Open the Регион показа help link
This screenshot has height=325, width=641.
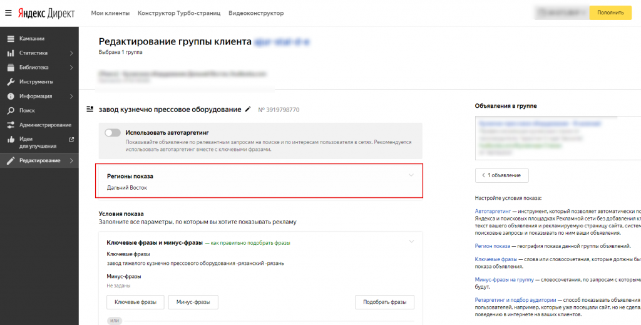coord(493,246)
